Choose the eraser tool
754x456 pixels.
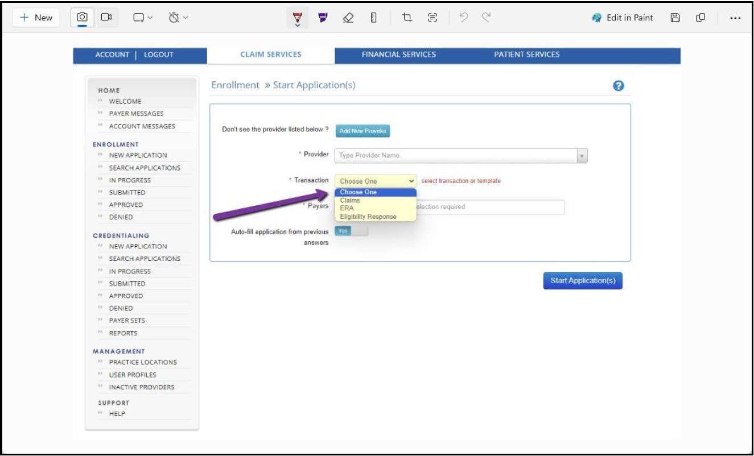click(x=348, y=18)
